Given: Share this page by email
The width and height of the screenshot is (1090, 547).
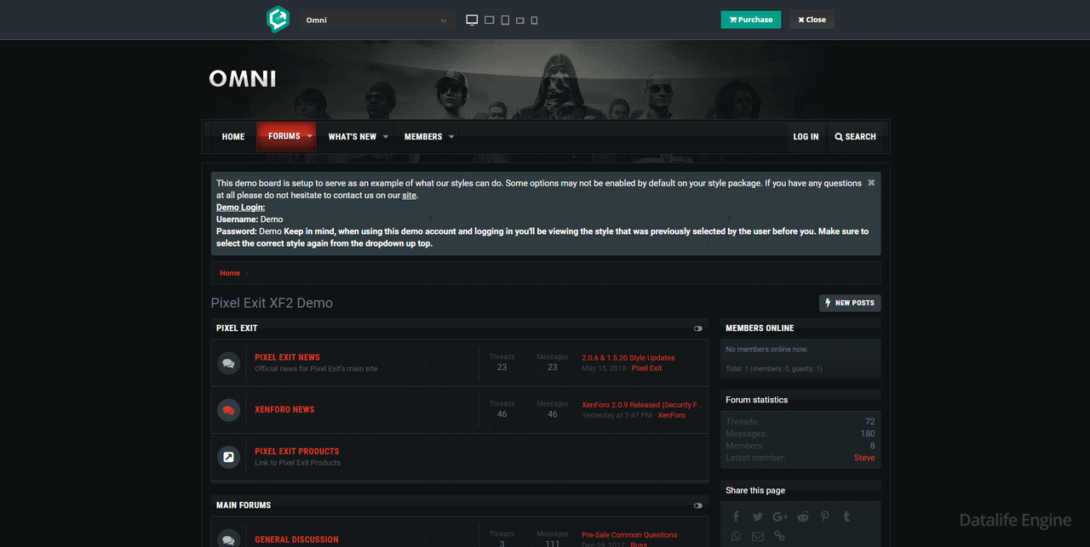Looking at the screenshot, I should pos(758,536).
